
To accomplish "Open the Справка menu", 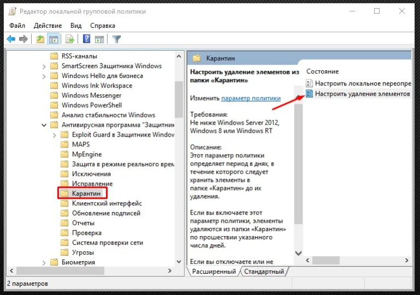I will (x=103, y=26).
